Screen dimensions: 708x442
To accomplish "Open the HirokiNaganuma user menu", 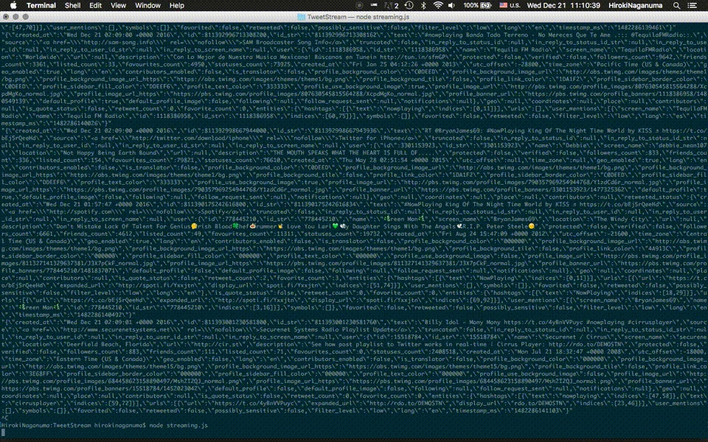I will click(635, 5).
